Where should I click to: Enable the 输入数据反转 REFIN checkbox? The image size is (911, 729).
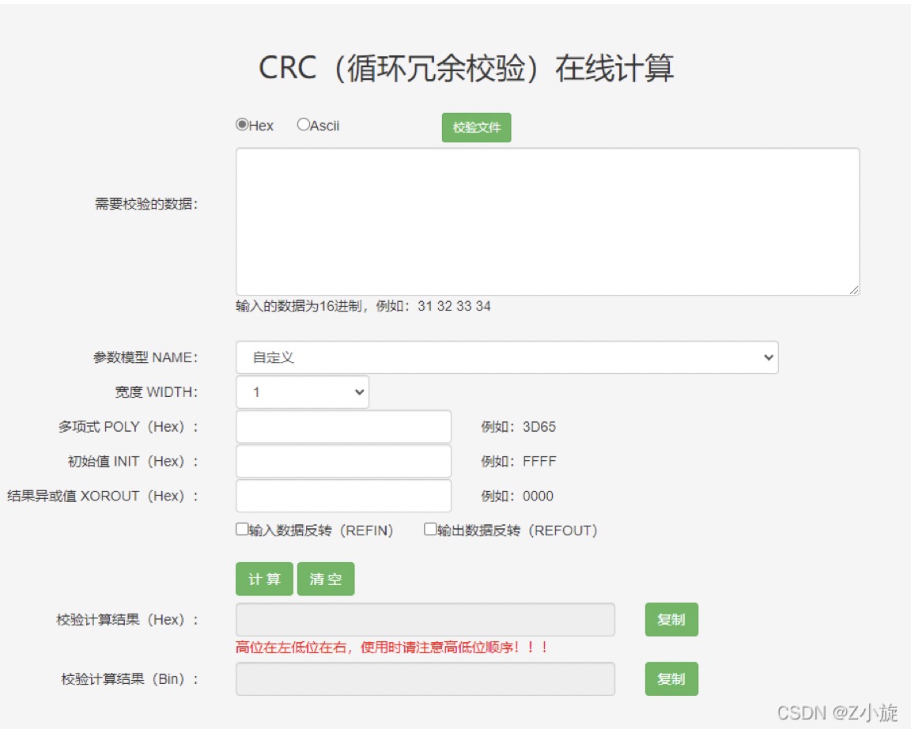(242, 530)
